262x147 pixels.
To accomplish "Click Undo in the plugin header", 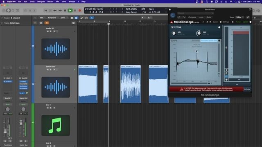I will [x=201, y=17].
